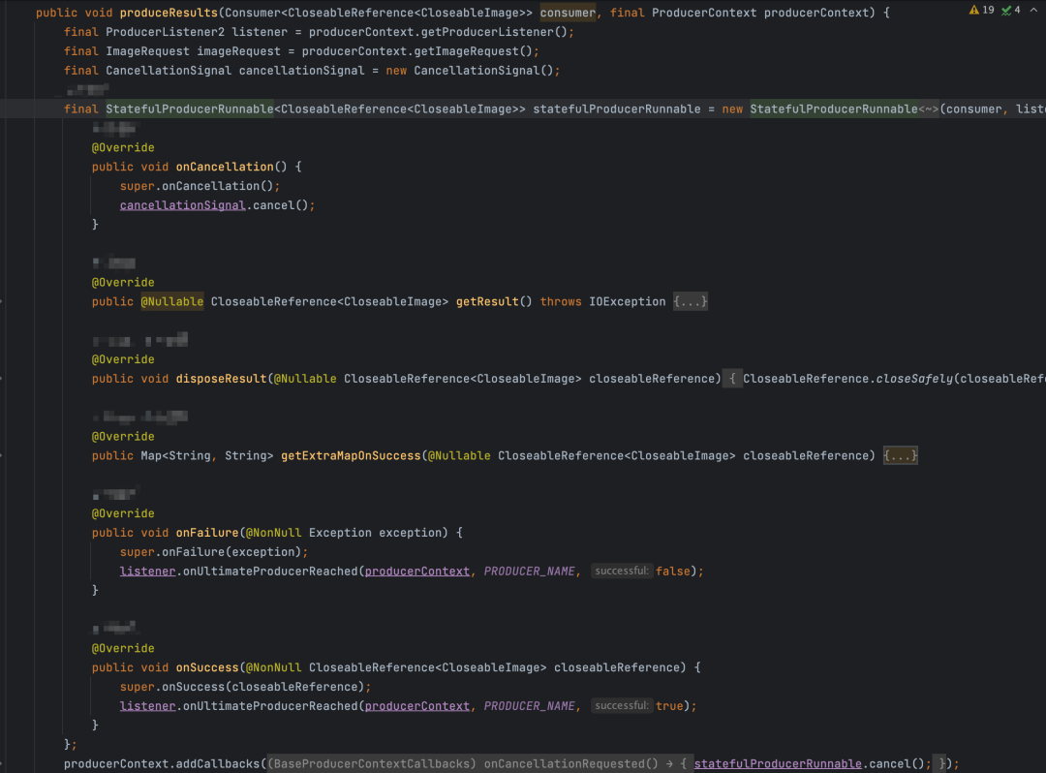Click the italic closeSafely method call
The height and width of the screenshot is (773, 1046).
coord(914,379)
